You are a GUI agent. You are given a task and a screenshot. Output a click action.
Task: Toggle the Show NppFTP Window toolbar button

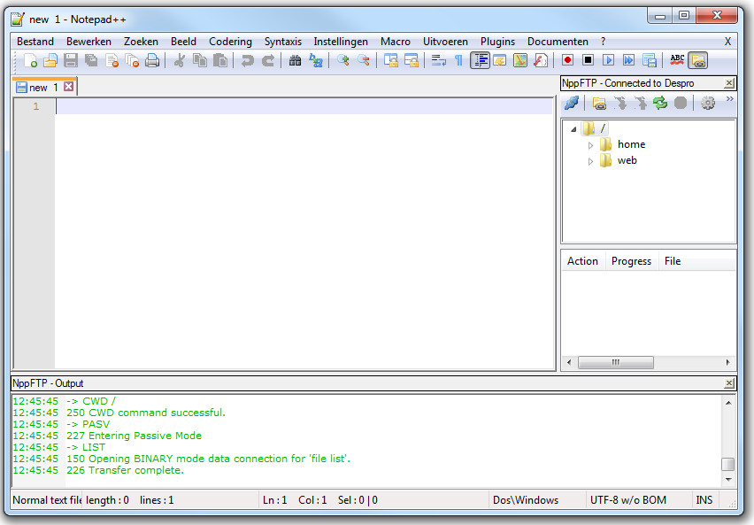(x=697, y=60)
